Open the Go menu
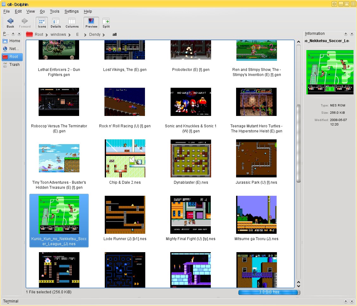Viewport: 357px width, 306px height. pyautogui.click(x=42, y=11)
